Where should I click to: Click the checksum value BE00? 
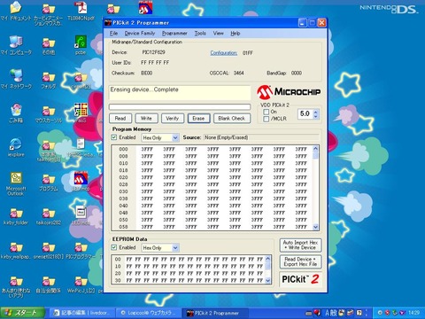click(x=147, y=73)
